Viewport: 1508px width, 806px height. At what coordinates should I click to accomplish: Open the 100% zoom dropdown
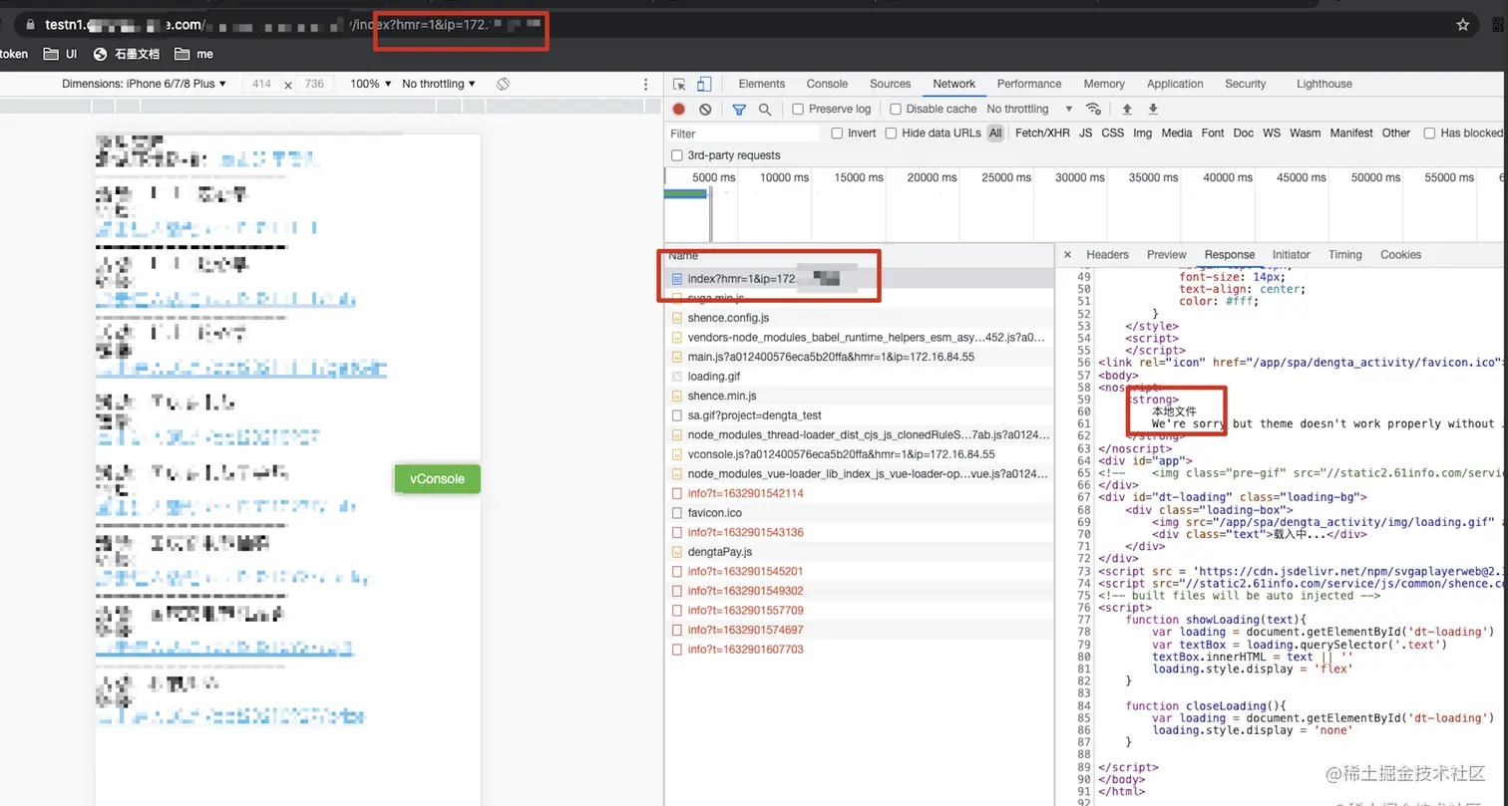(371, 85)
